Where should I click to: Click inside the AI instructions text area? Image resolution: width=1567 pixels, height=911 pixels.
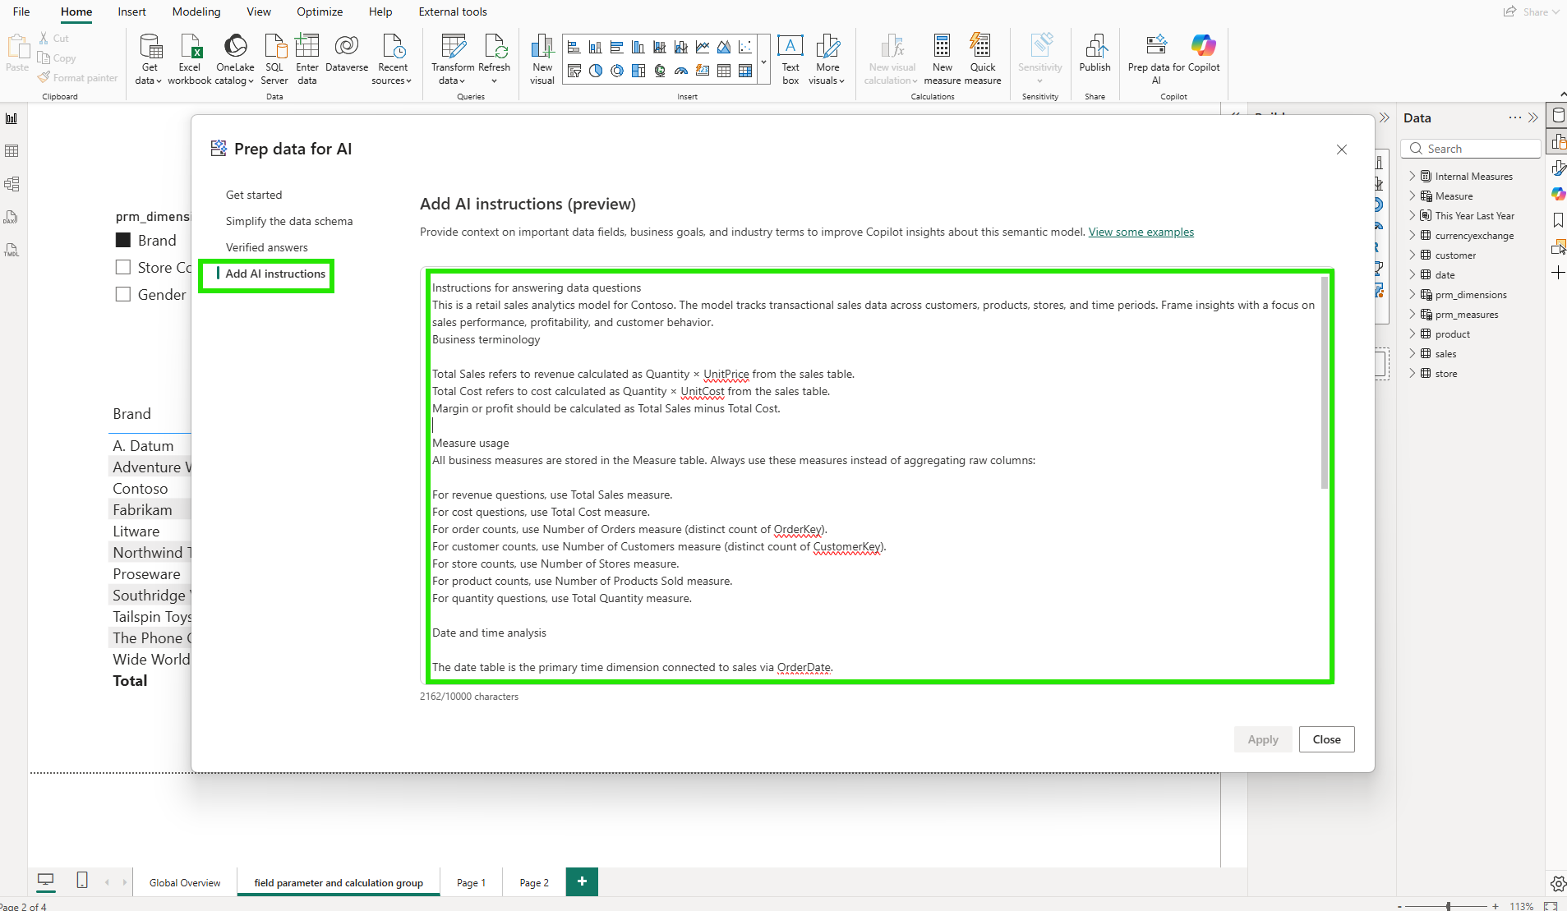click(876, 476)
